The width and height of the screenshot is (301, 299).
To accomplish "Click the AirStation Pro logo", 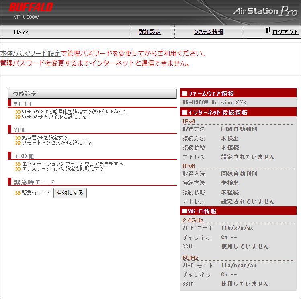I will tap(265, 11).
